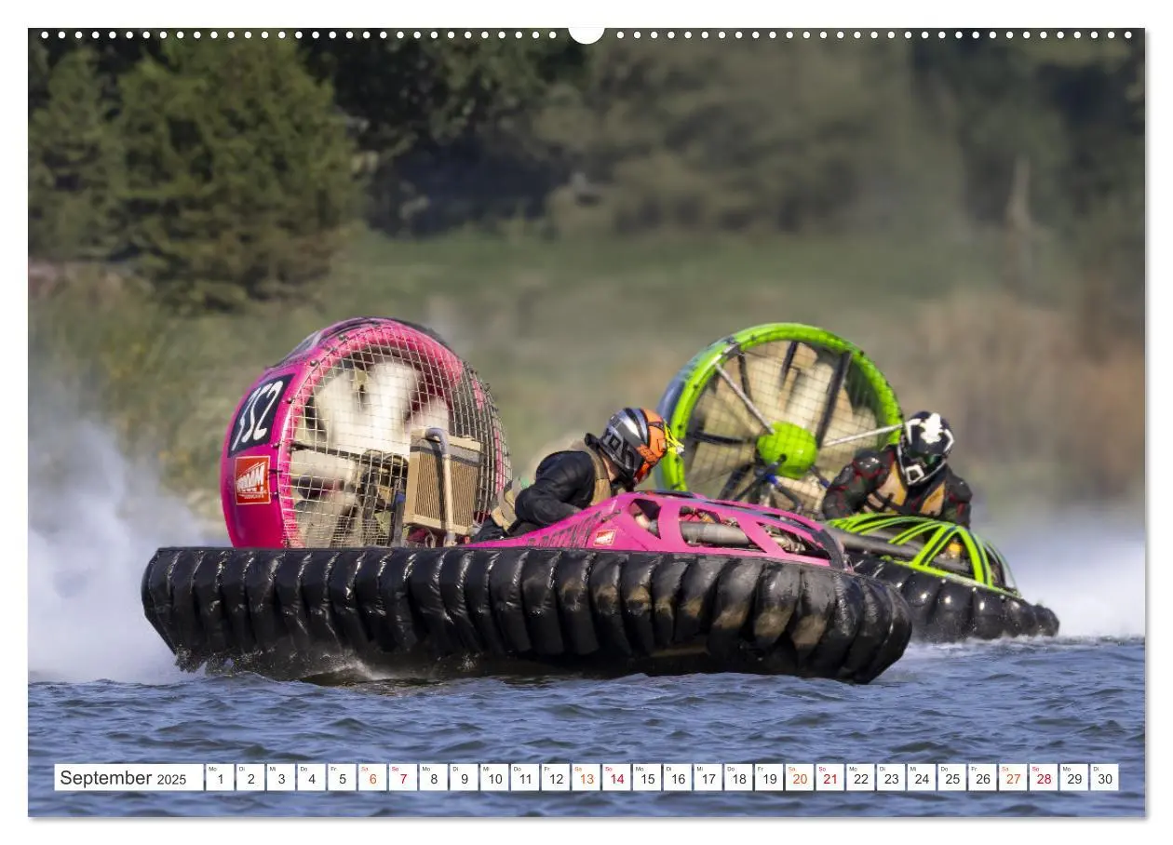Select Monday 1 in the calendar strip
1173x845 pixels.
pos(220,778)
